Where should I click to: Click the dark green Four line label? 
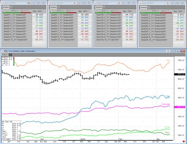tap(168, 133)
